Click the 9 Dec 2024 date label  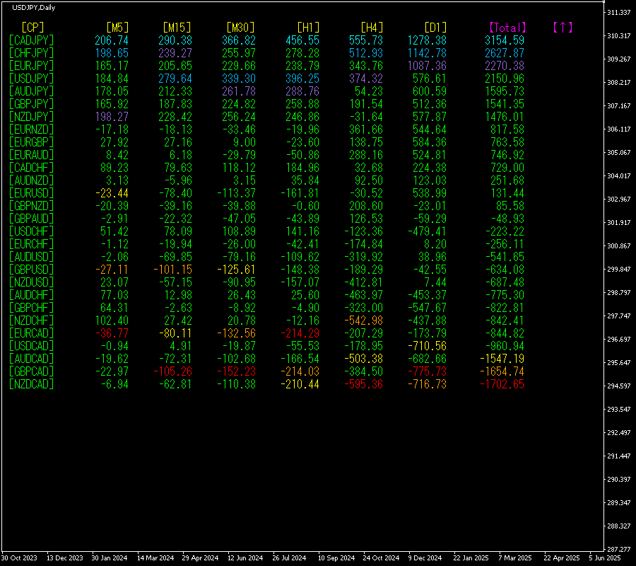(x=425, y=558)
